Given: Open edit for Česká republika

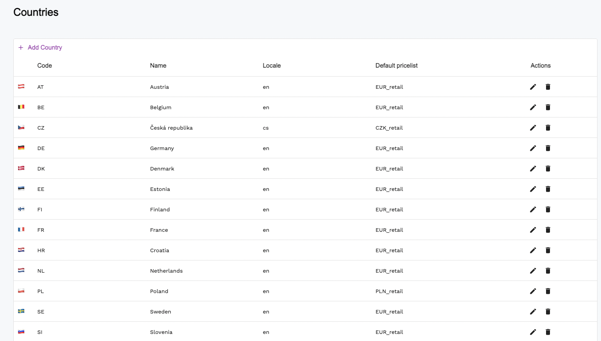Looking at the screenshot, I should tap(533, 128).
